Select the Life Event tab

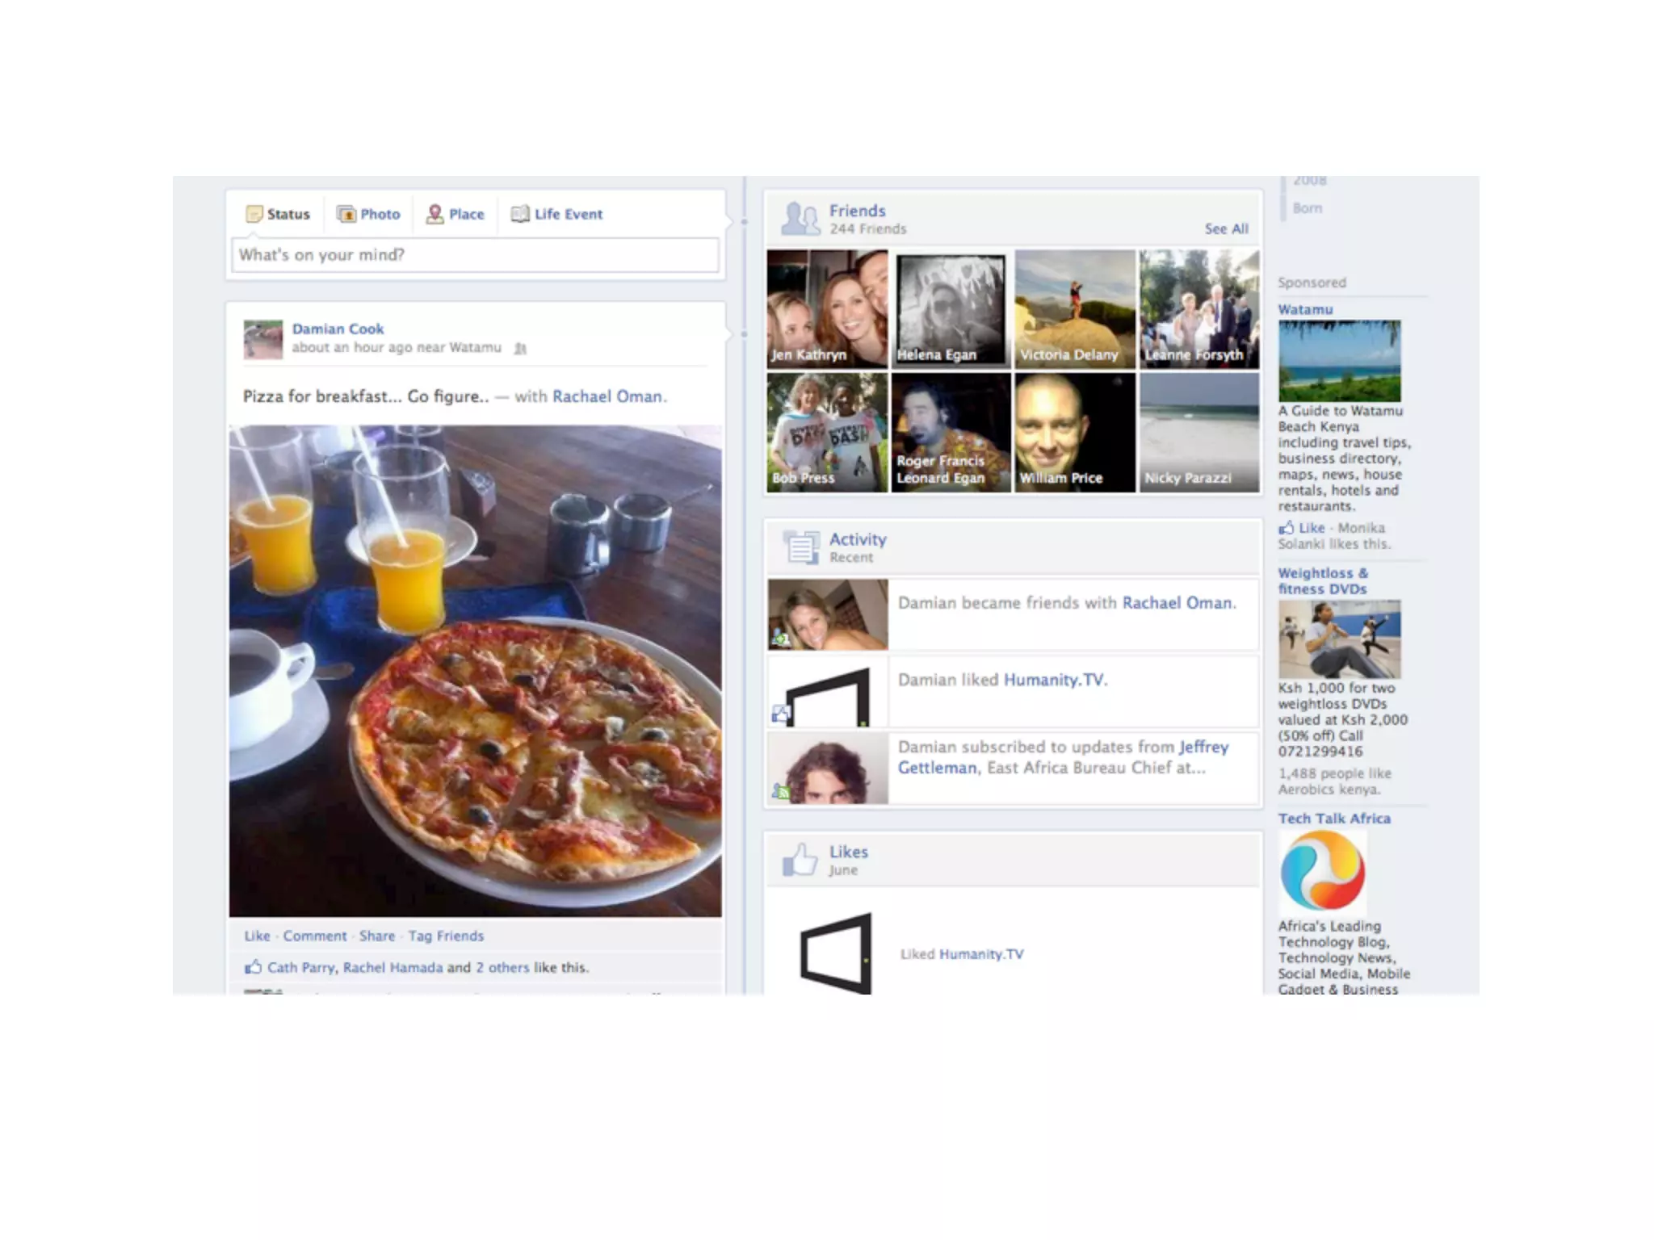click(x=556, y=214)
